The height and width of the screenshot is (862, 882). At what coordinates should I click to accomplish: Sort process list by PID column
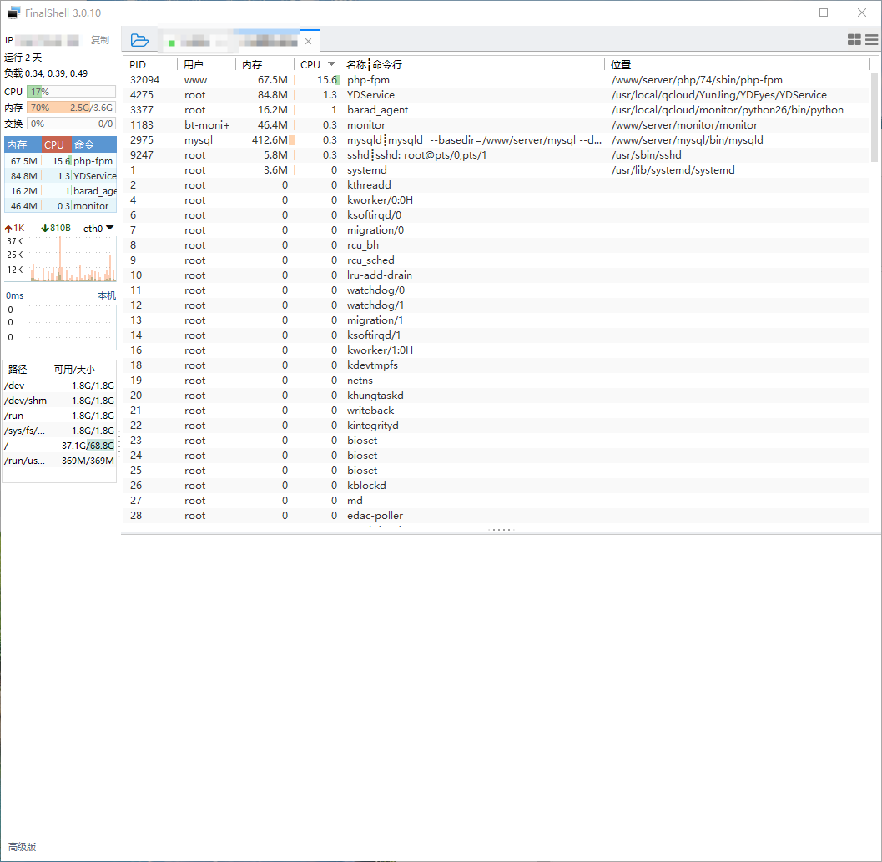tap(139, 64)
